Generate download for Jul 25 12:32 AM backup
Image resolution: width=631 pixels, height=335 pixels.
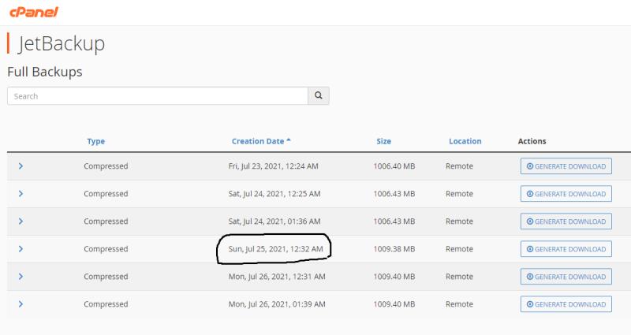coord(566,249)
